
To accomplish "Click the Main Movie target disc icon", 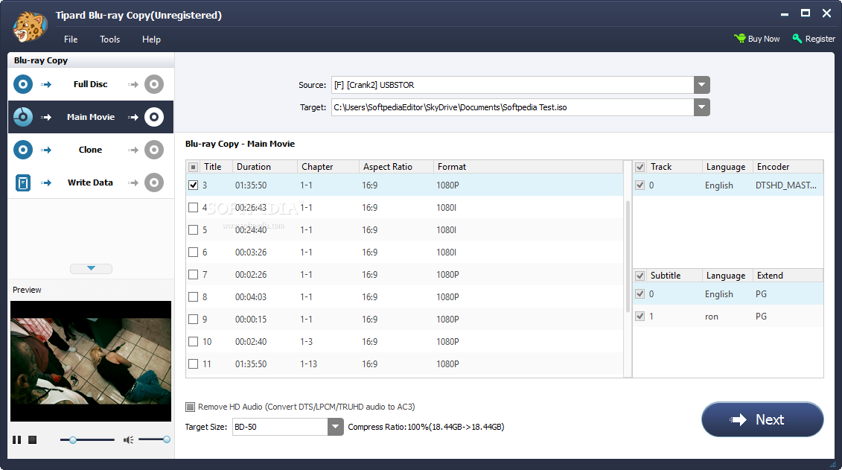I will [154, 117].
